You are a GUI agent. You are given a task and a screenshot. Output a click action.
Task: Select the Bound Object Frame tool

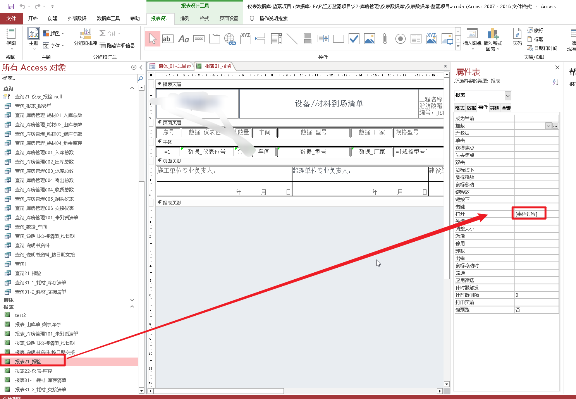click(432, 39)
